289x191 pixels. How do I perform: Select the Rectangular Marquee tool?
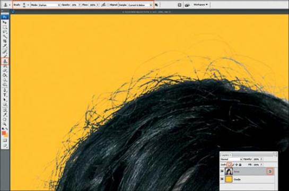[x=5, y=27]
